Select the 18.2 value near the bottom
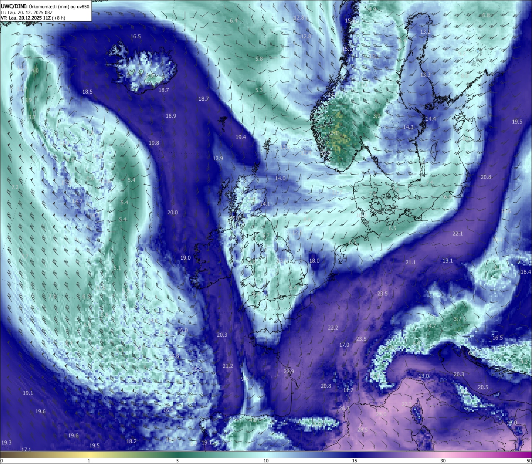This screenshot has width=532, height=464. click(131, 441)
